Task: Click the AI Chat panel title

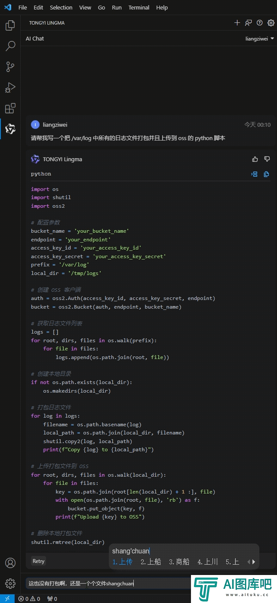Action: coord(35,39)
